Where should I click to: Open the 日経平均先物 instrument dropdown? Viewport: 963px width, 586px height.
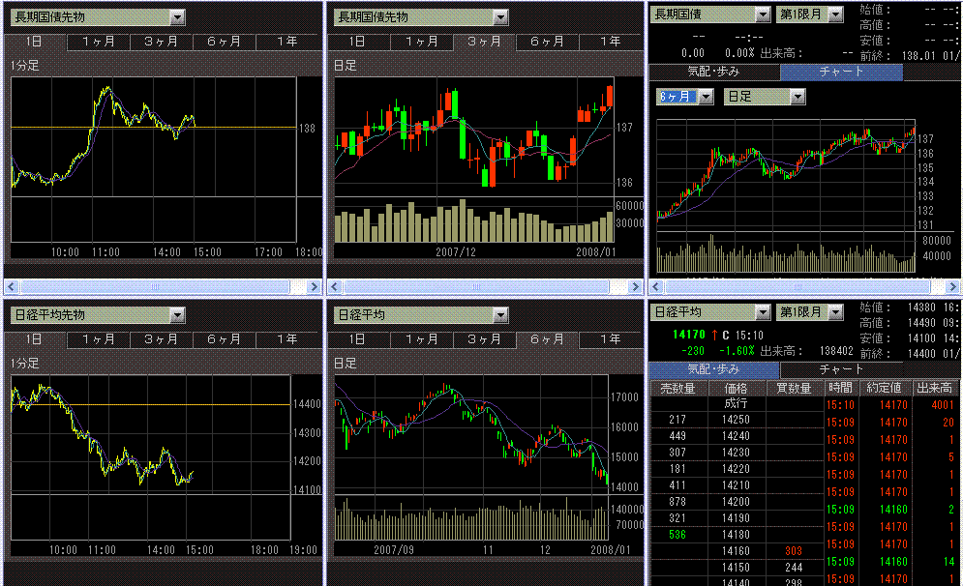177,315
